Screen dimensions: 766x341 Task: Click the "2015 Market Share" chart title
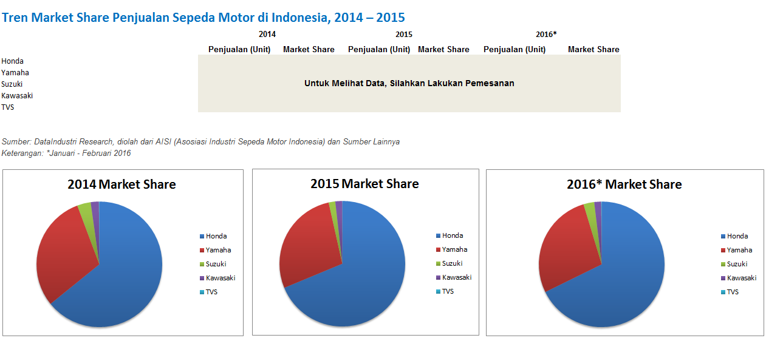pyautogui.click(x=364, y=184)
